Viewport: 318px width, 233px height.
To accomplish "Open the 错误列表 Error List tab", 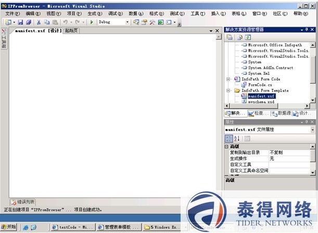I will (23, 202).
